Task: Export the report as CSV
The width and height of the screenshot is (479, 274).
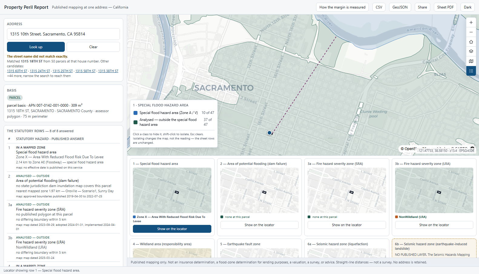Action: 379,7
